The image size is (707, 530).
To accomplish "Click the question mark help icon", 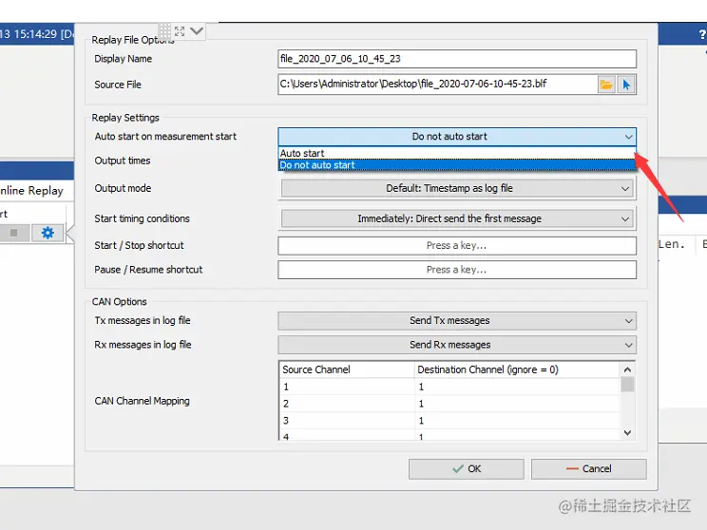I will 701,35.
